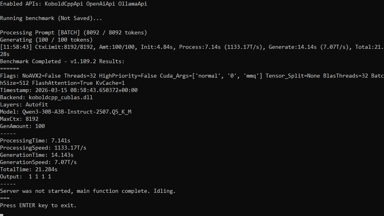Screen dimensions: 384x216
Task: Click the "Generating (100 / 100 tokens)" line
Action: coord(46,40)
